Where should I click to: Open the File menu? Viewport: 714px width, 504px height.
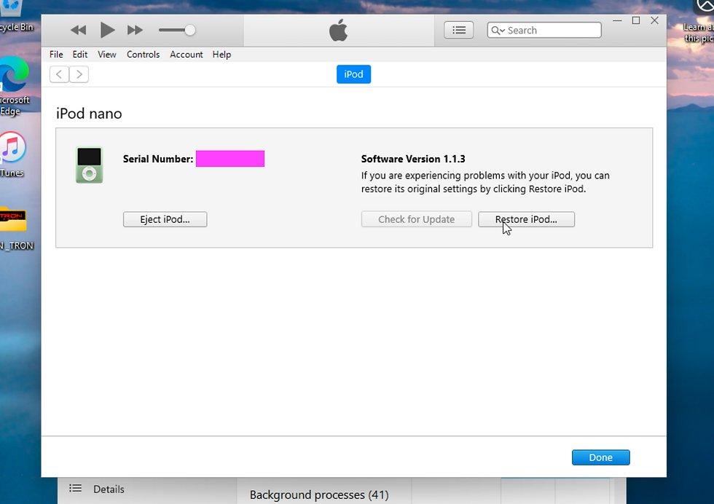[56, 54]
